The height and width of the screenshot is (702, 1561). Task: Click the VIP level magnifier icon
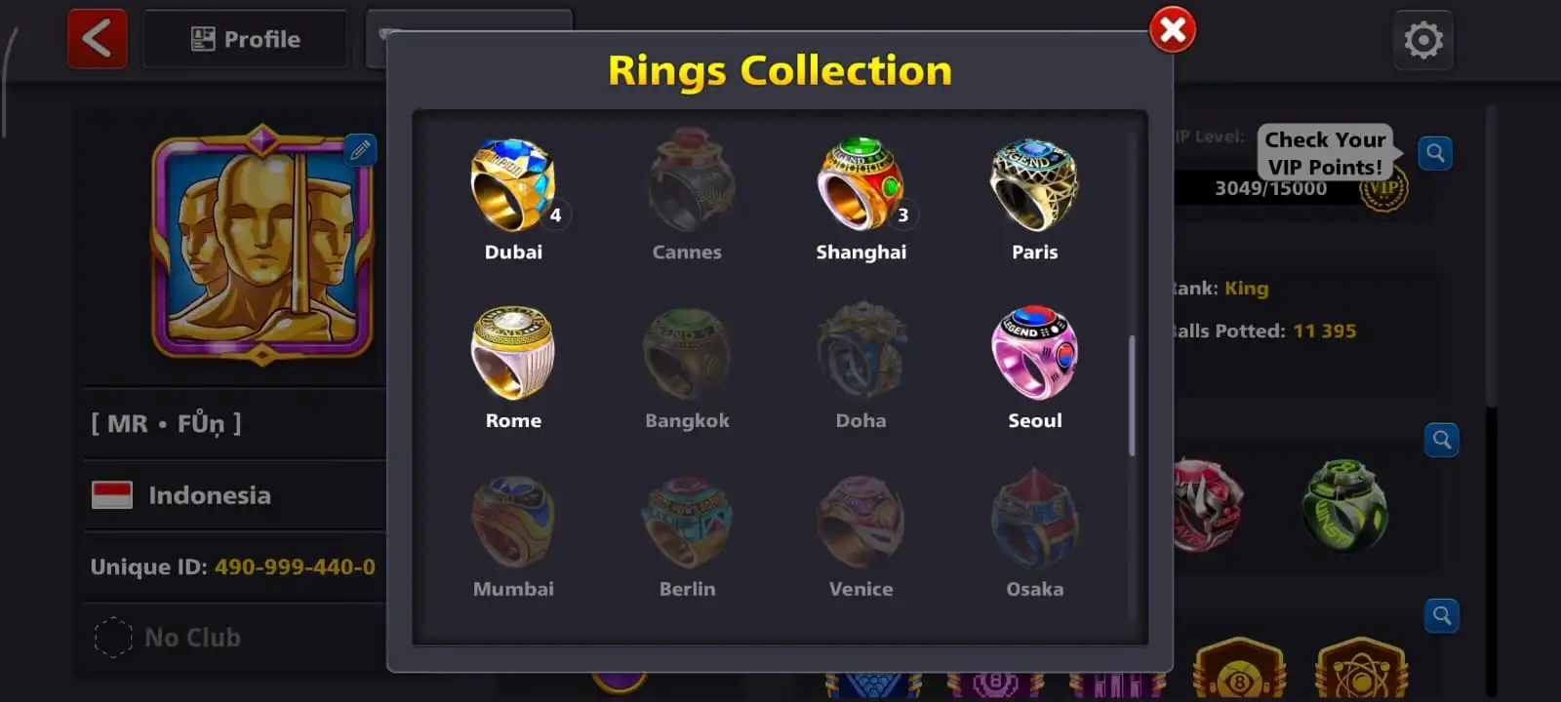click(x=1435, y=153)
